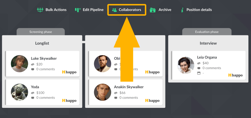
Task: Click Leia Organa's calendar icon
Action: (199, 73)
